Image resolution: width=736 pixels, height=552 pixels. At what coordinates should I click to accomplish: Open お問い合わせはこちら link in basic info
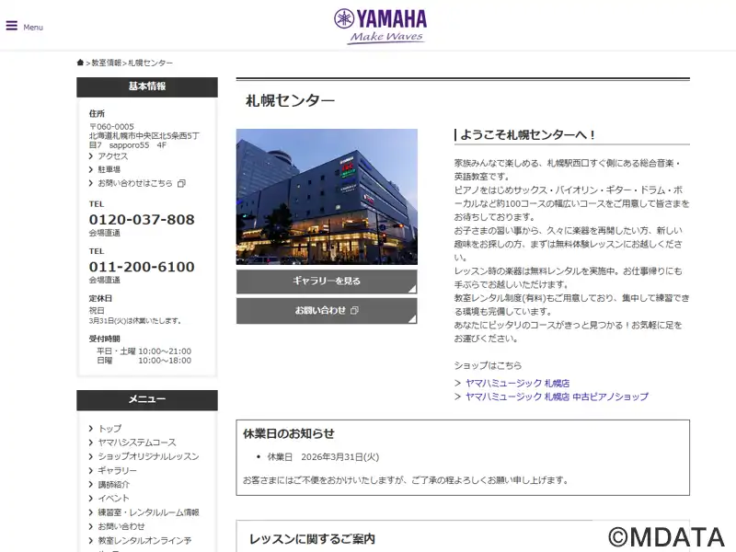135,183
